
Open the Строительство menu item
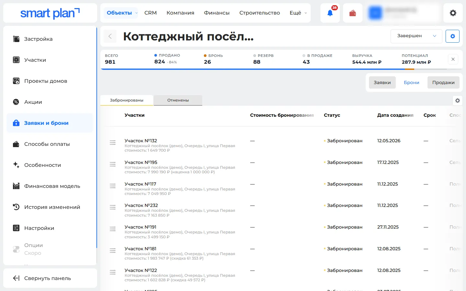coord(260,13)
